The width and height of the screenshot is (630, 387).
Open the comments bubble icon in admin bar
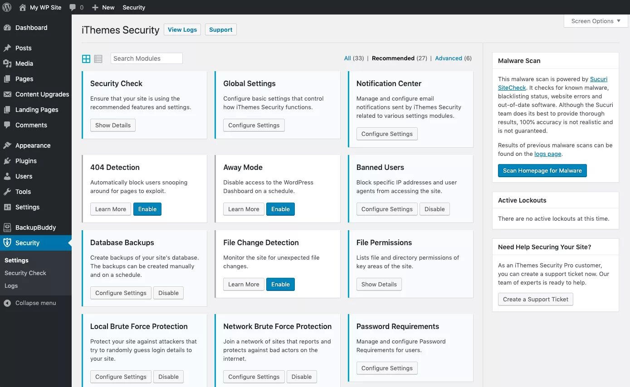coord(73,8)
